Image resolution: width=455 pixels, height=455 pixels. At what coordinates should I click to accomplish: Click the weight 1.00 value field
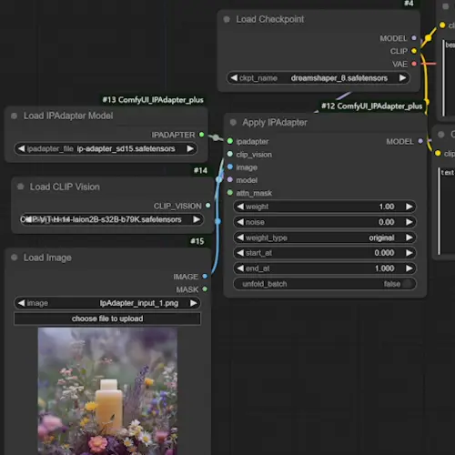325,207
